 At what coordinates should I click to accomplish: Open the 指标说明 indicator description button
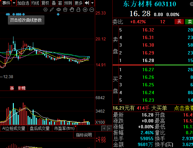click(x=84, y=135)
